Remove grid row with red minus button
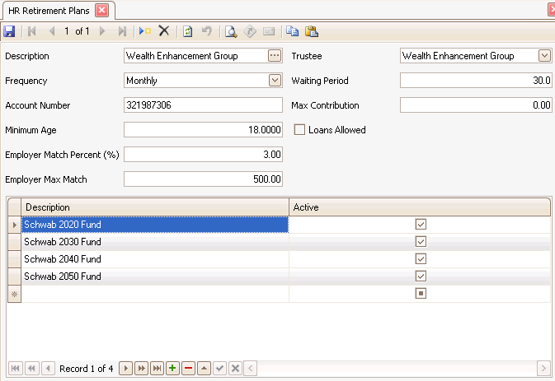The image size is (555, 381). (189, 368)
